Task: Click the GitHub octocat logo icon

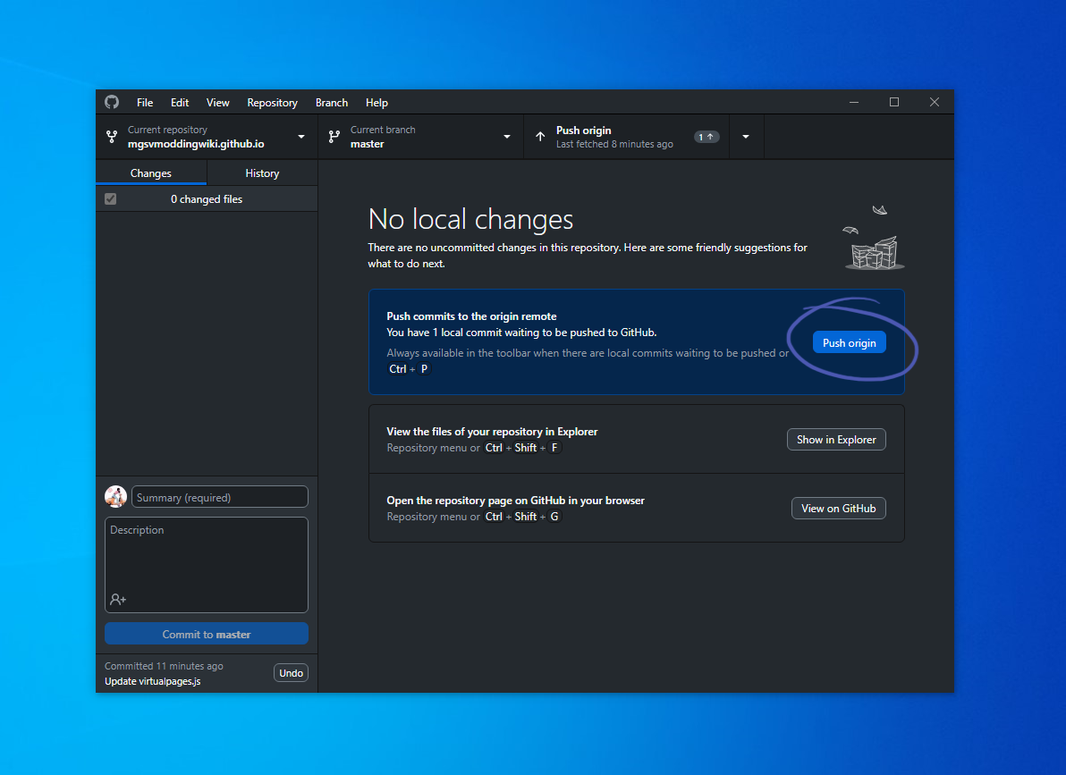Action: [x=111, y=102]
